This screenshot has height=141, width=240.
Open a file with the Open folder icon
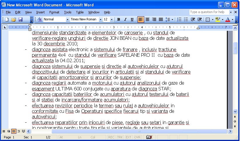coord(13,19)
